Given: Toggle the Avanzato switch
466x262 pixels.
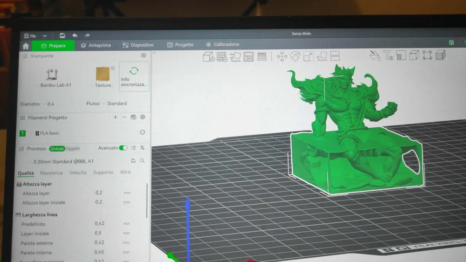Looking at the screenshot, I should click(123, 148).
